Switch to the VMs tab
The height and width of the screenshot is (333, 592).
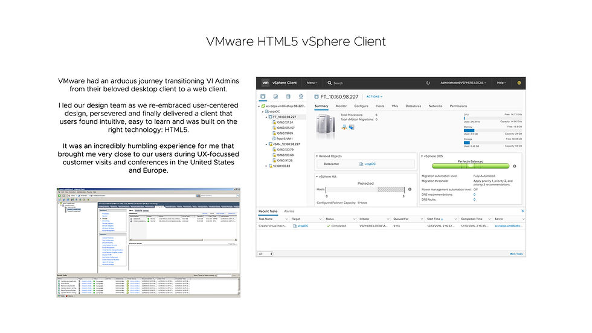(x=395, y=106)
